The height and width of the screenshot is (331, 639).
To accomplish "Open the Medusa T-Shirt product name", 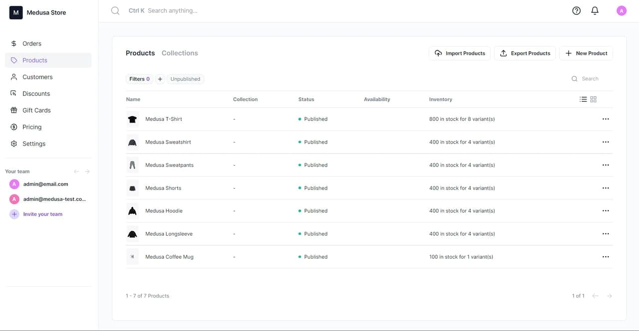I will point(164,119).
